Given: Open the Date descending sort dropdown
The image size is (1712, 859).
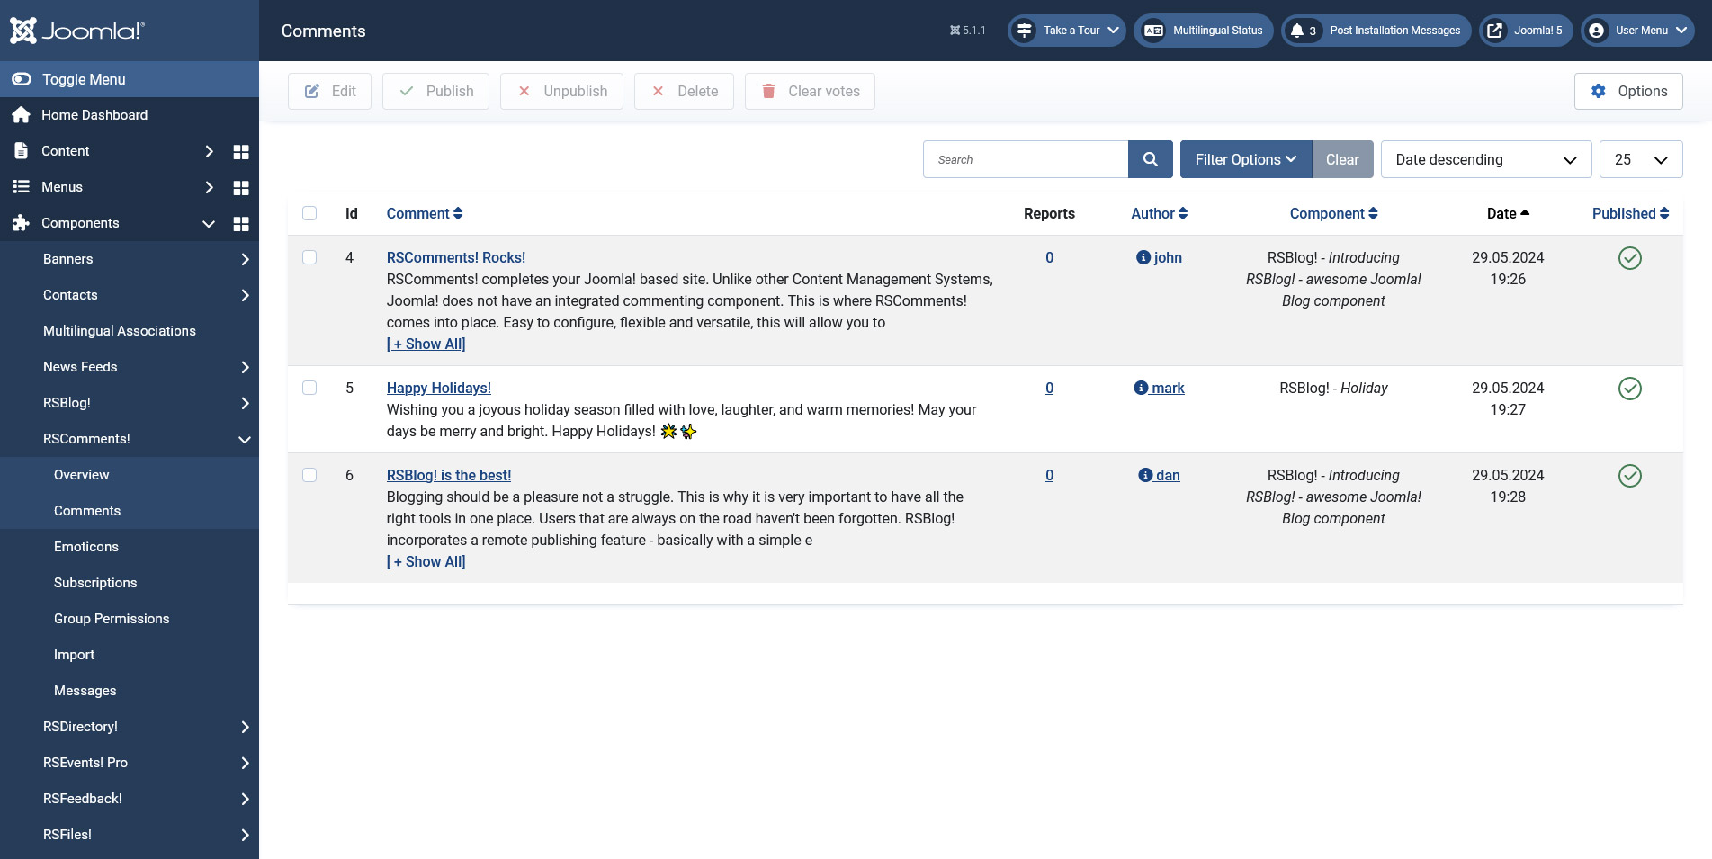Looking at the screenshot, I should click(1486, 159).
